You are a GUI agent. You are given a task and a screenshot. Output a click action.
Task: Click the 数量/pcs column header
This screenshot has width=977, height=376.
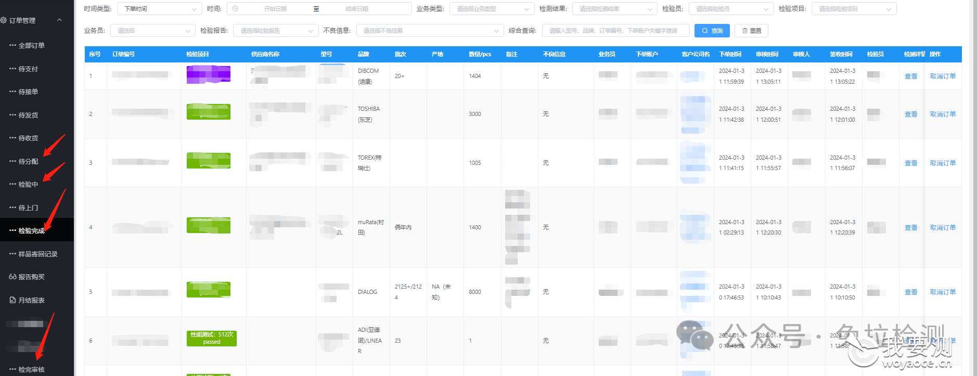point(480,54)
